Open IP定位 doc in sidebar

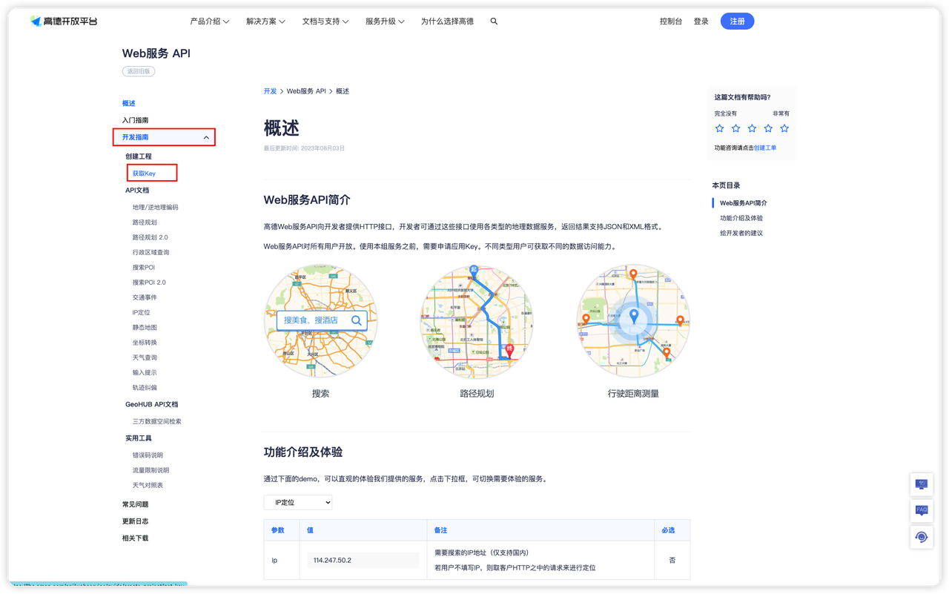pyautogui.click(x=142, y=313)
